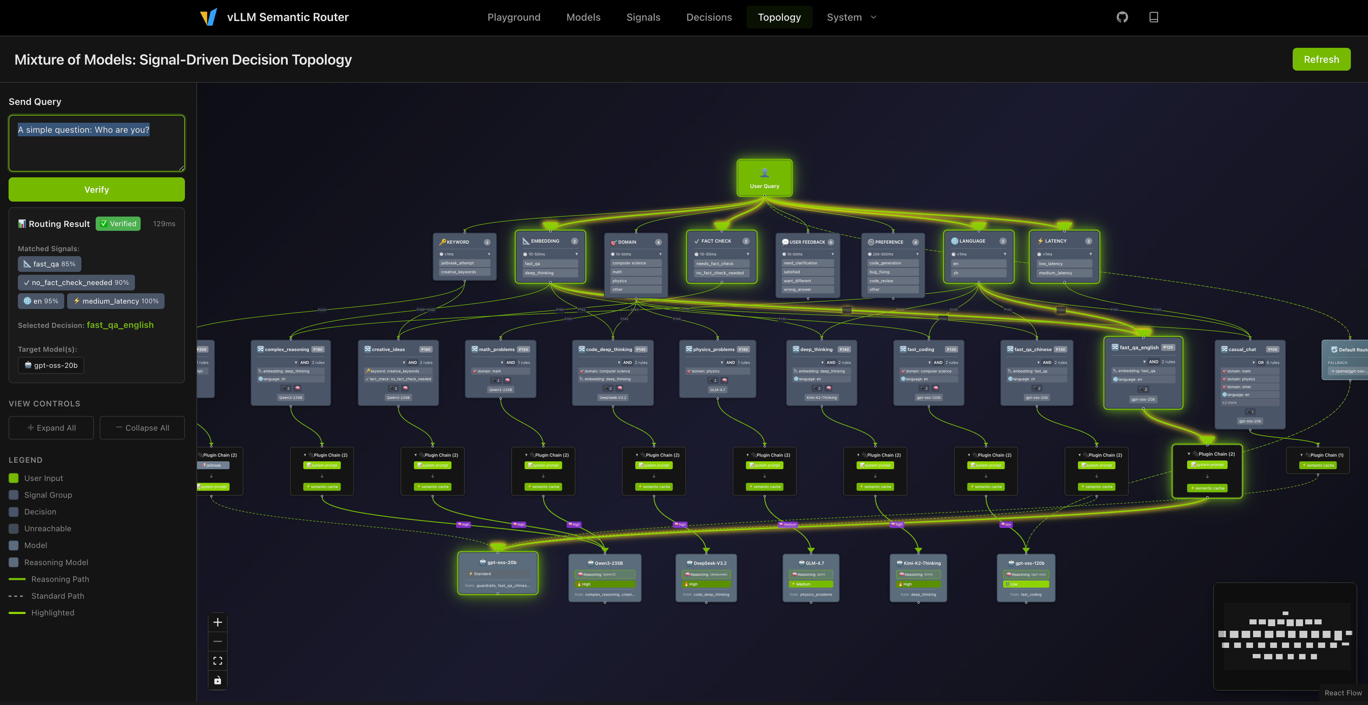Screen dimensions: 1368x705
Task: Click the vLLM Semantic Router logo
Action: click(209, 17)
